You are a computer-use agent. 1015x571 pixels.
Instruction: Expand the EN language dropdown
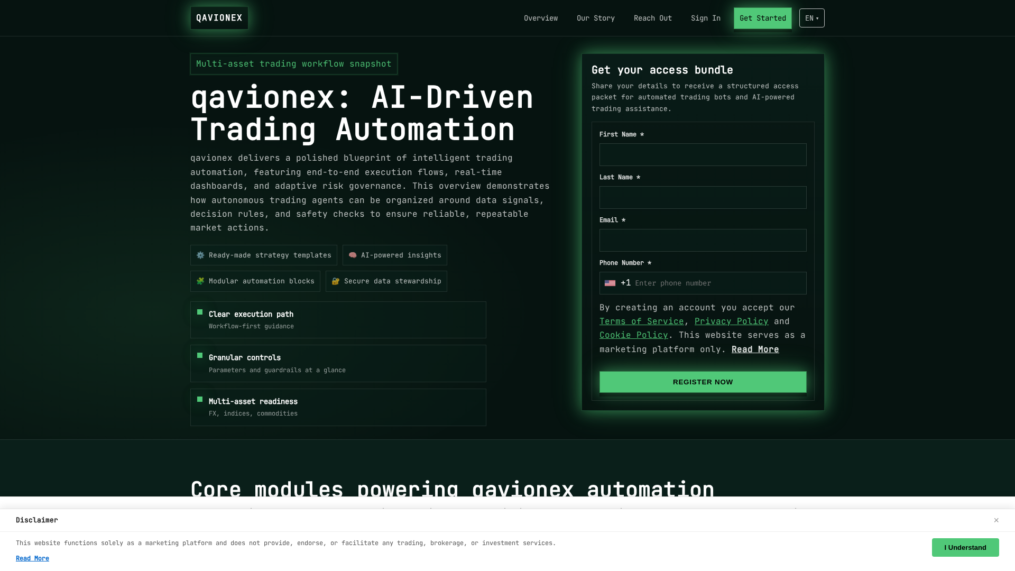812,18
